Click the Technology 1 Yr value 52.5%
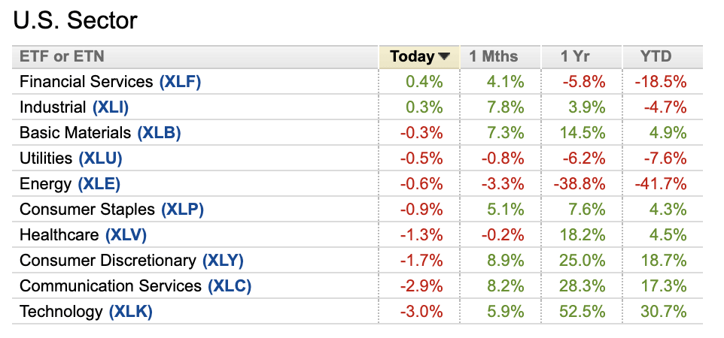724x338 pixels. [583, 312]
